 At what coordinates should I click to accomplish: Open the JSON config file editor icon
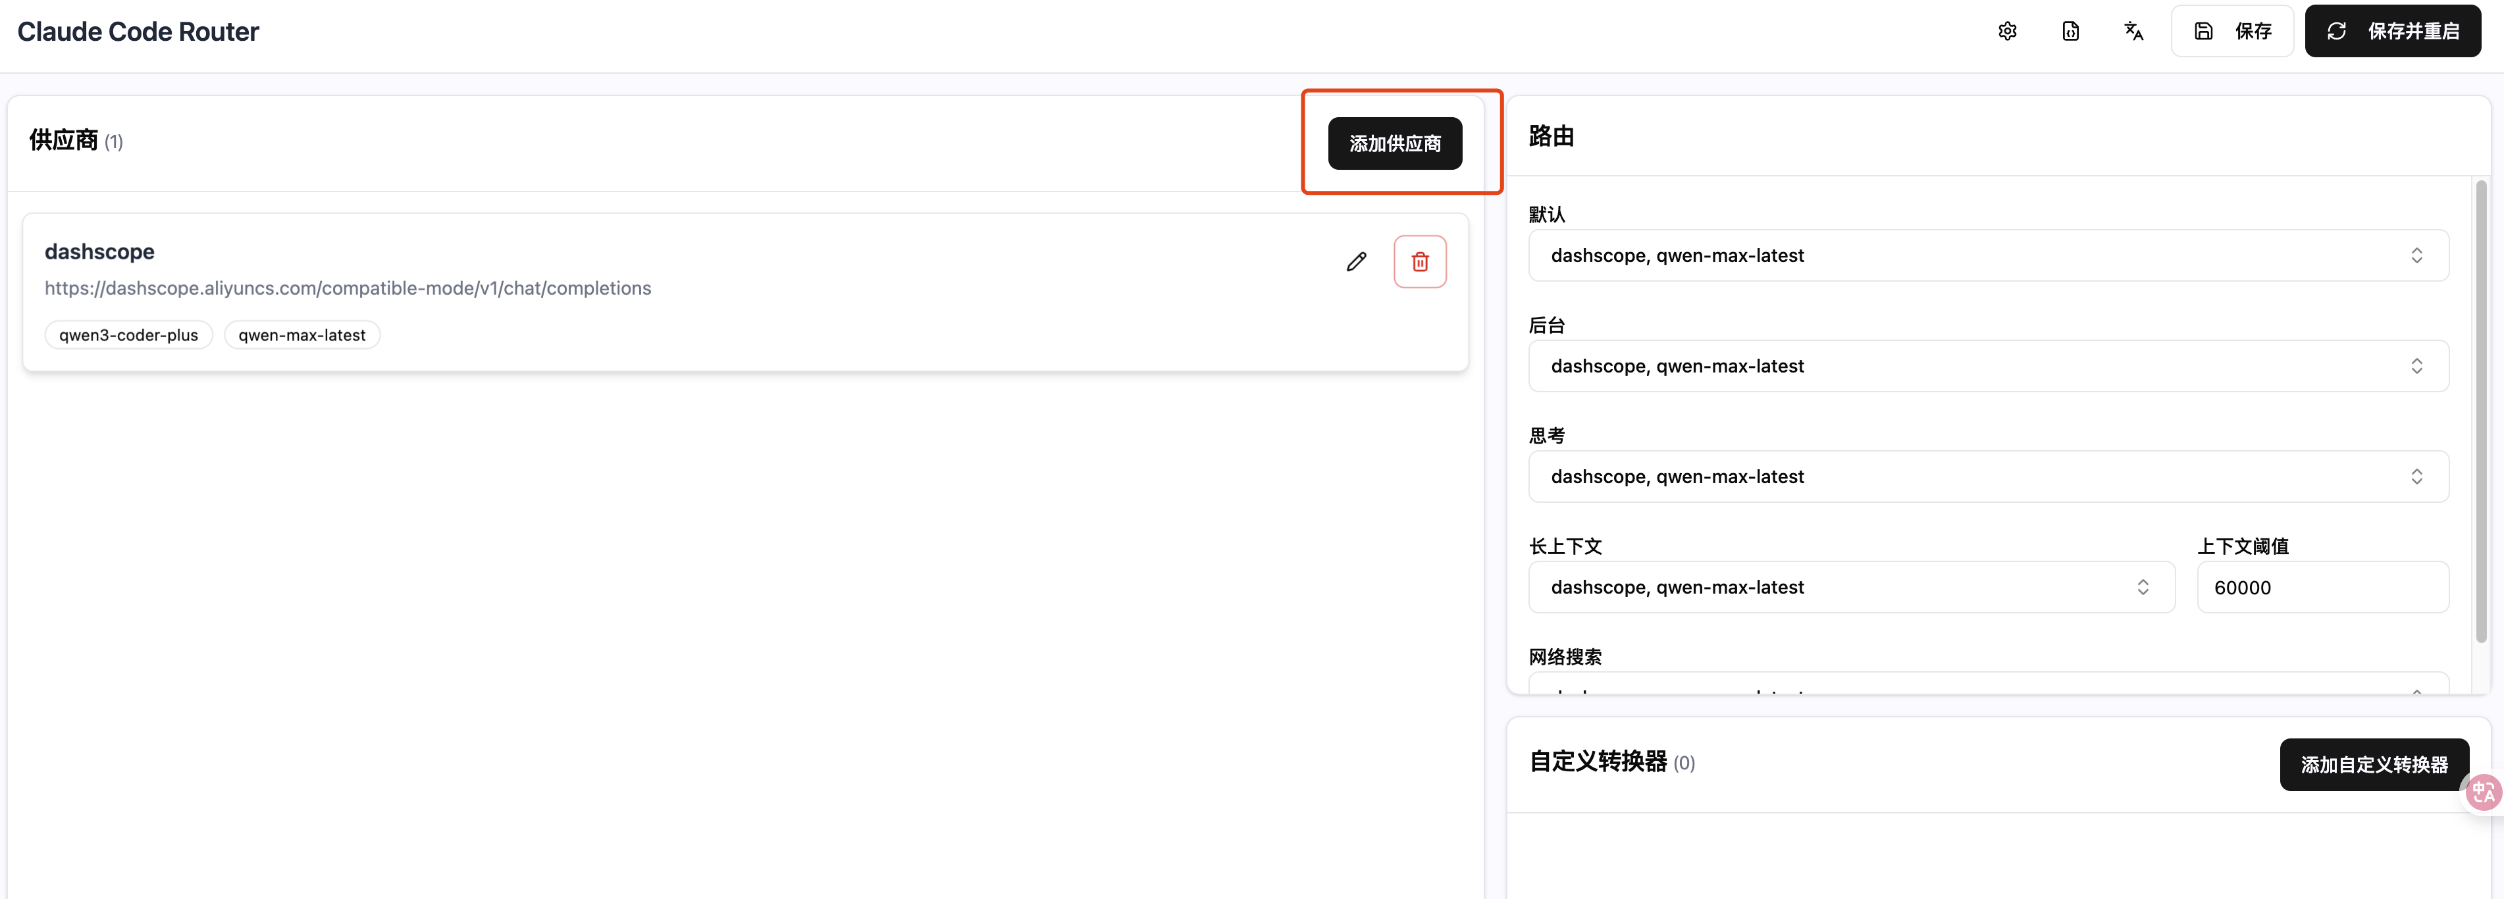2070,31
